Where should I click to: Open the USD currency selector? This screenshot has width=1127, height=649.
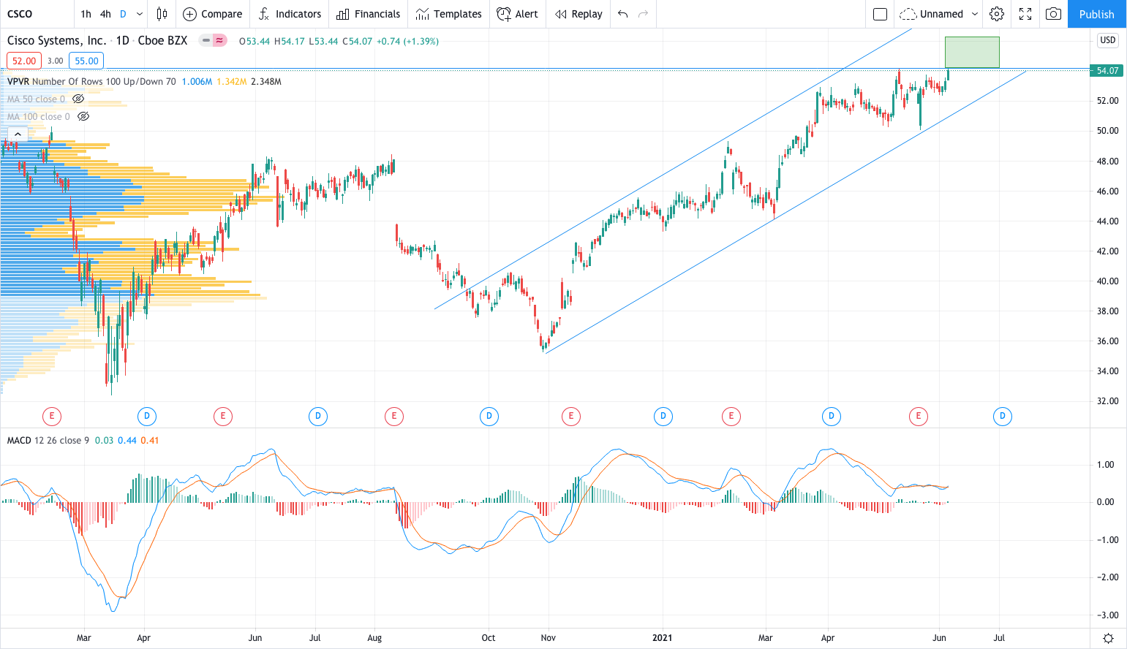click(1108, 40)
